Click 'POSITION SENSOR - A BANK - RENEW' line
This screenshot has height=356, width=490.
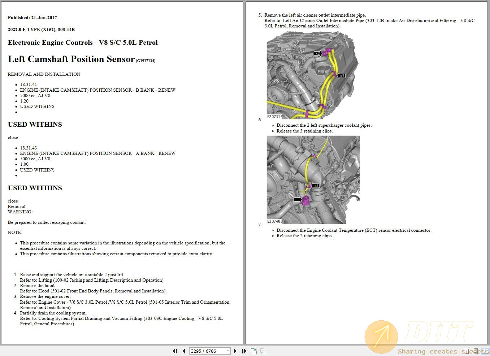98,153
